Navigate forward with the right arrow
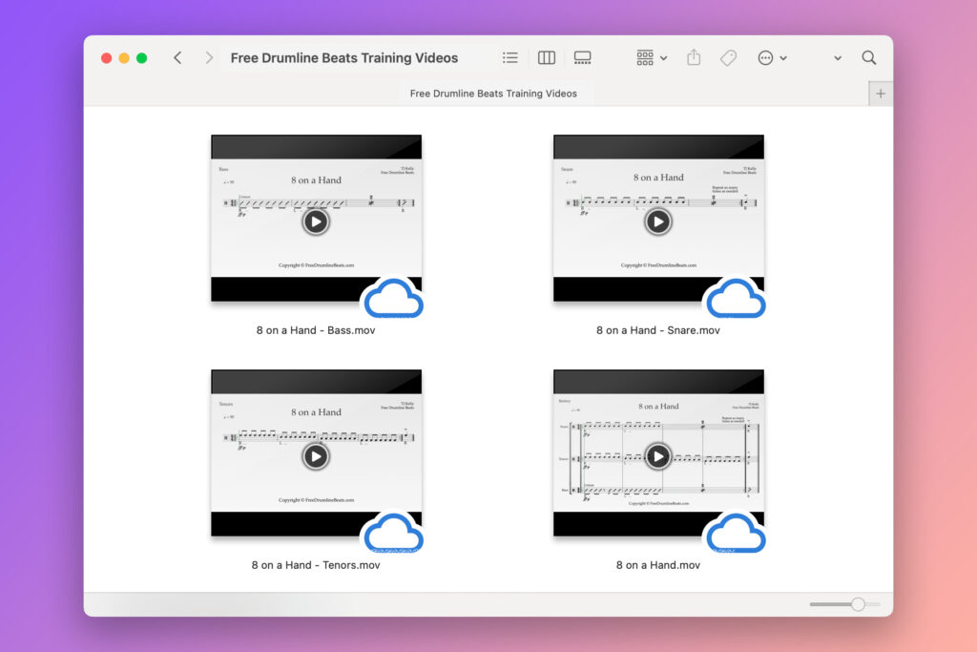Image resolution: width=977 pixels, height=652 pixels. point(208,57)
